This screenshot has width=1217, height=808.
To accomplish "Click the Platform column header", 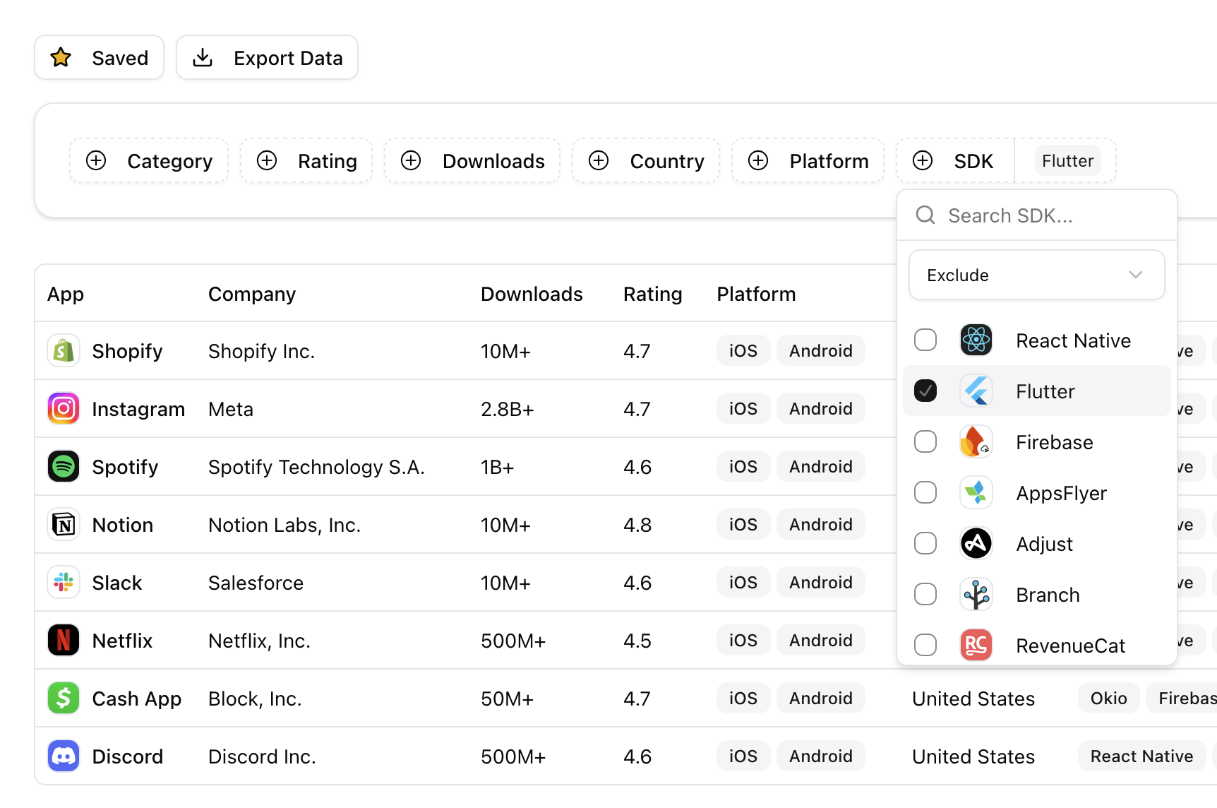I will pyautogui.click(x=756, y=294).
